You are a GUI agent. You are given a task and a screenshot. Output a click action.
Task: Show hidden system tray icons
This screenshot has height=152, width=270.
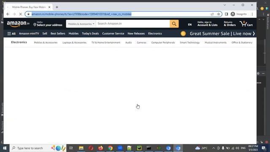pos(213,148)
